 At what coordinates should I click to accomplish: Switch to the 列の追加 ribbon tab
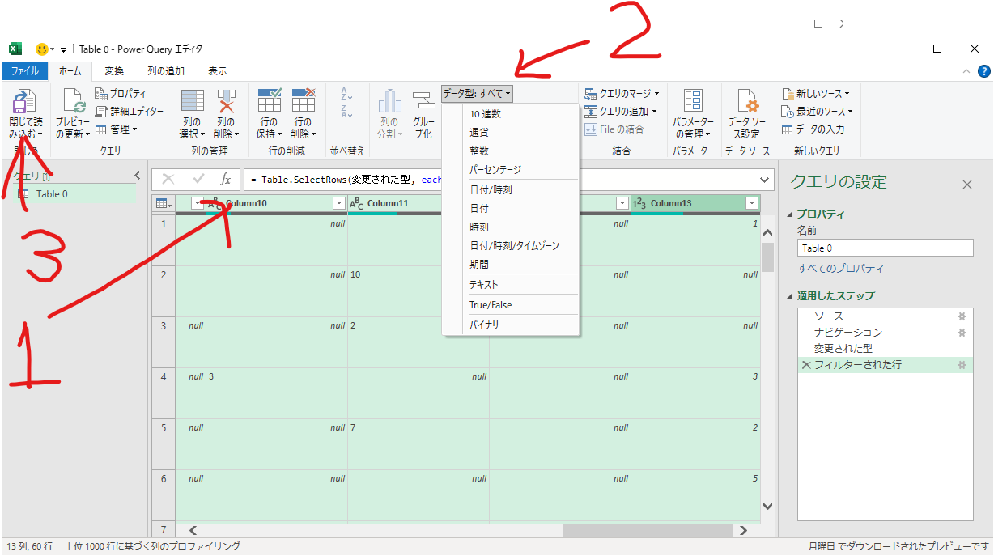(x=166, y=71)
